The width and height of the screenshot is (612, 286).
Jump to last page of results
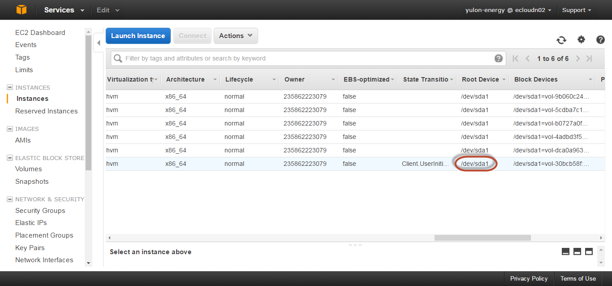(x=589, y=59)
